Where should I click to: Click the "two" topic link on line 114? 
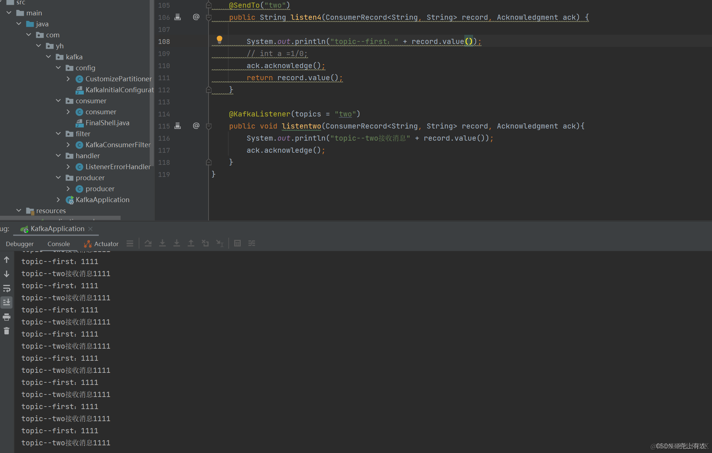tap(345, 114)
